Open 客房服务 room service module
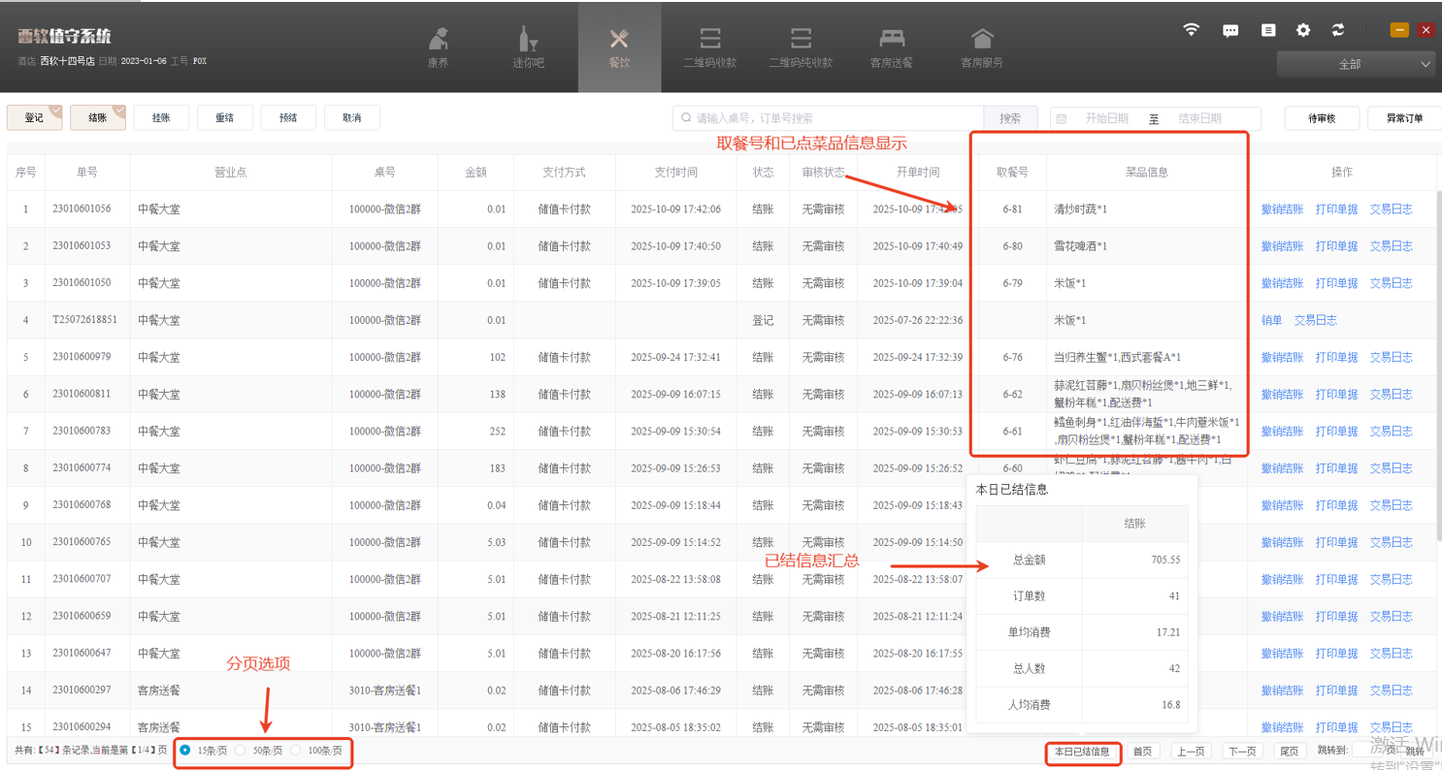The image size is (1442, 770). tap(981, 47)
